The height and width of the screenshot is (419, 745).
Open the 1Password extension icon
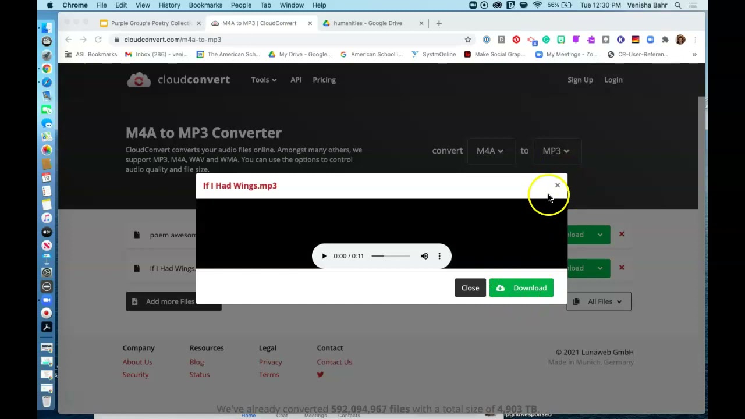coord(487,40)
